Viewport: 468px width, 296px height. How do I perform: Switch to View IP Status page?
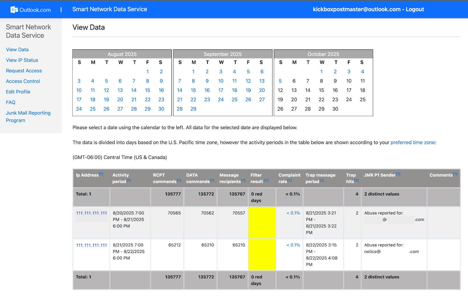(22, 60)
